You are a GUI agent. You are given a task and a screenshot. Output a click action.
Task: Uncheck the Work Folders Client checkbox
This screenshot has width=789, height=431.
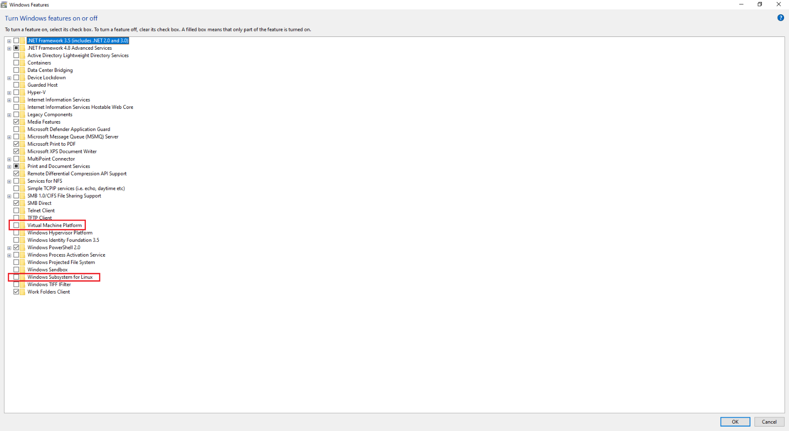click(16, 292)
